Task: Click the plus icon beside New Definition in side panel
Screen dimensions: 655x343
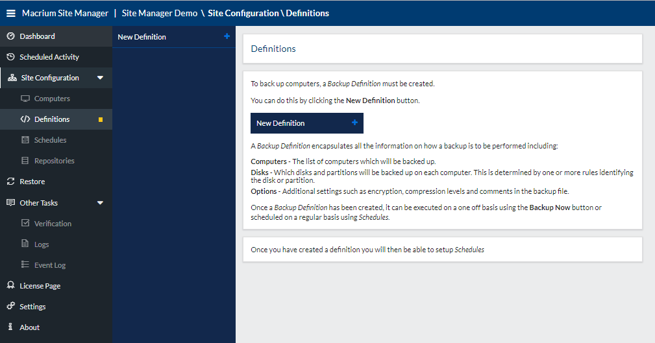Action: 227,37
